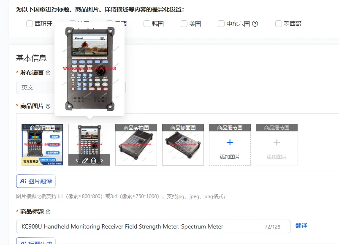Tick the 中东六国 checkbox

(221, 24)
